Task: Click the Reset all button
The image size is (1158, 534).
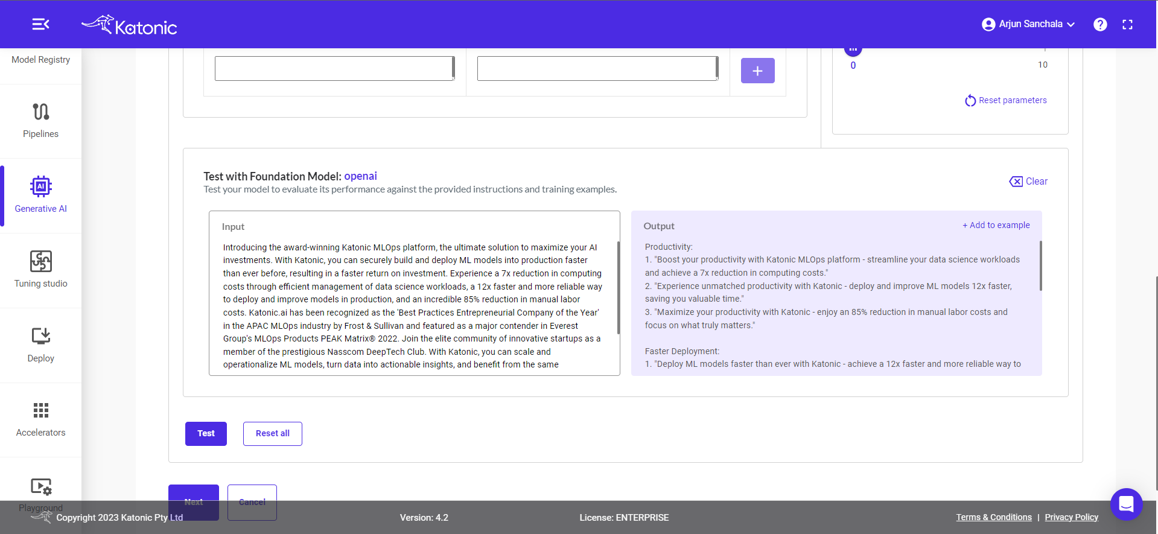Action: point(273,433)
